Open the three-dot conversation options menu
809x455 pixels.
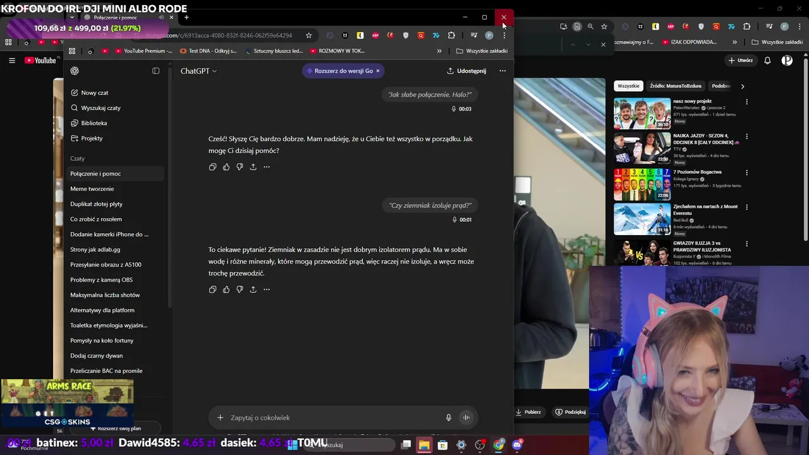coord(502,71)
